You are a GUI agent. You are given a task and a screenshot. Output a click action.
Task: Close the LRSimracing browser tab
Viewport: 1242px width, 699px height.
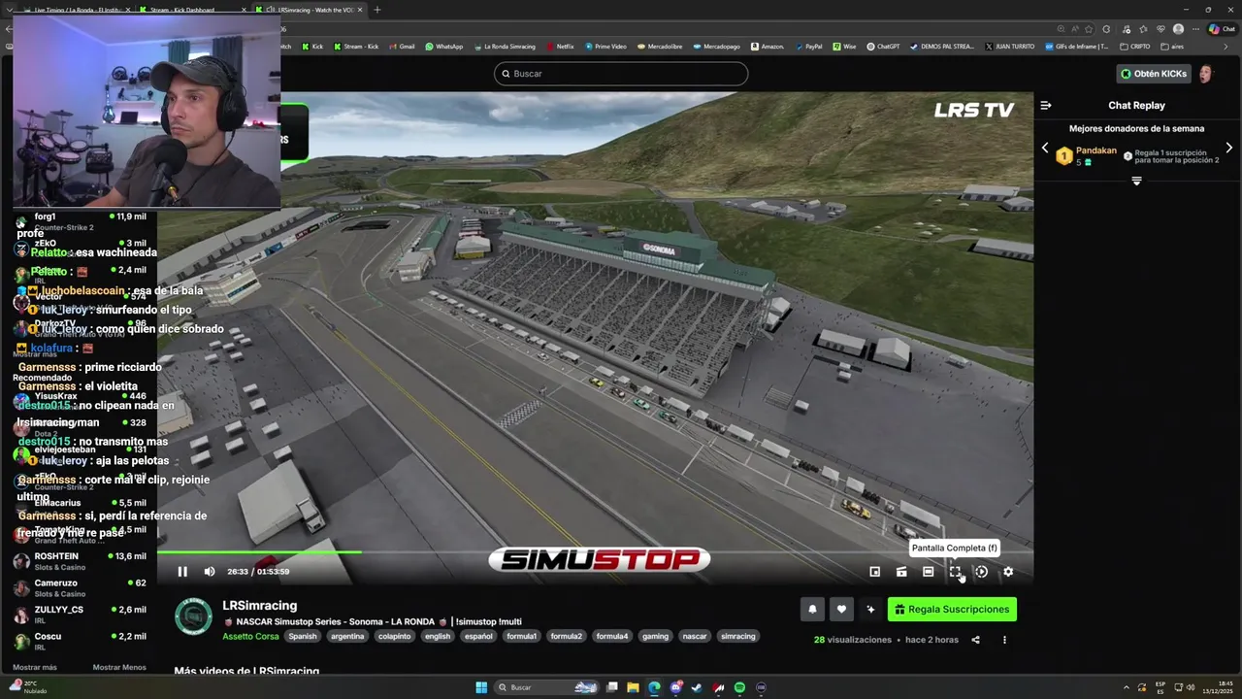[x=360, y=10]
